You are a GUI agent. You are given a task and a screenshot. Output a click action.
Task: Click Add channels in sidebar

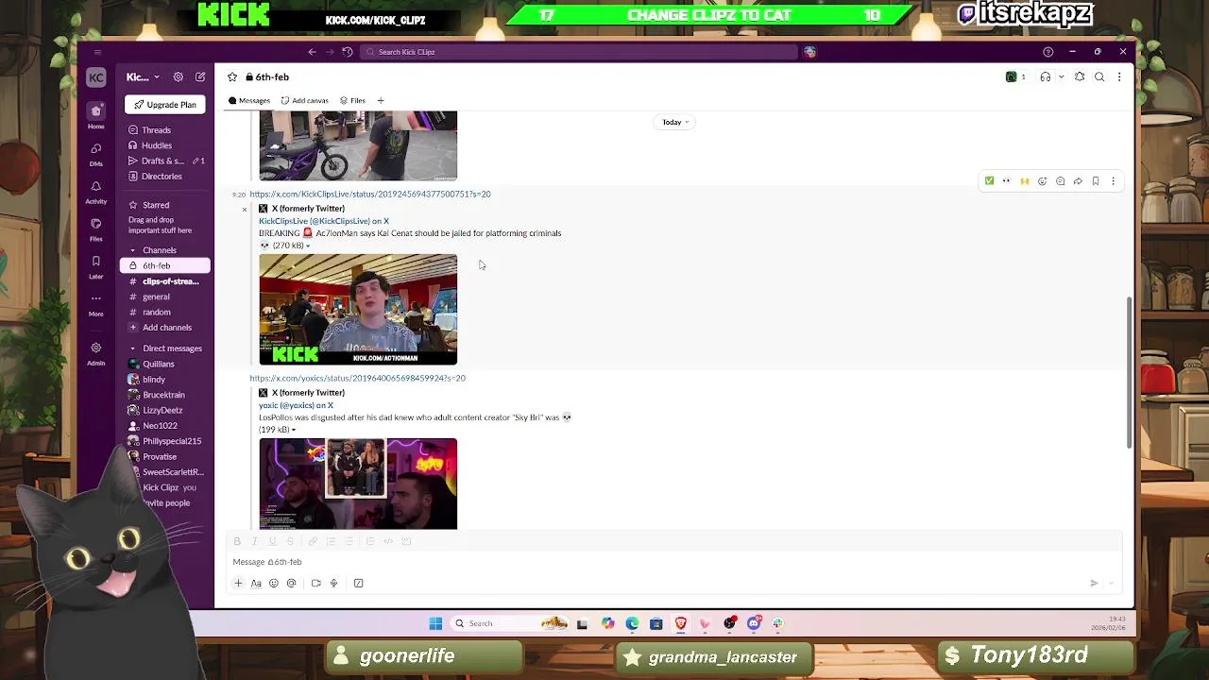pos(165,328)
